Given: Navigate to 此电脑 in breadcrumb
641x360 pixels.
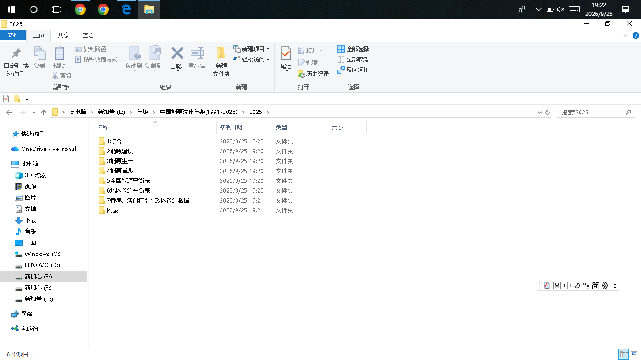Looking at the screenshot, I should click(78, 112).
